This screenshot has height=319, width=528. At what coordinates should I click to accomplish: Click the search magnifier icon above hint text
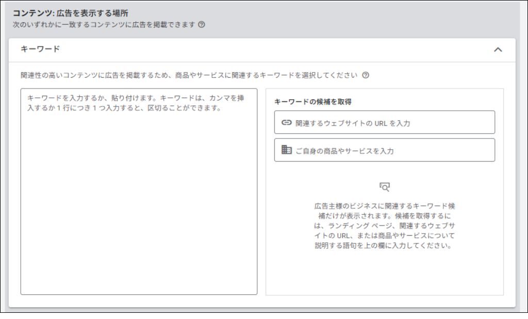coord(385,187)
